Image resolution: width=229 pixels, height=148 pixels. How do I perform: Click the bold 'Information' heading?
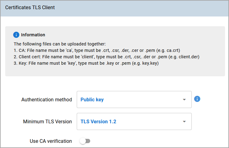[x=33, y=35]
